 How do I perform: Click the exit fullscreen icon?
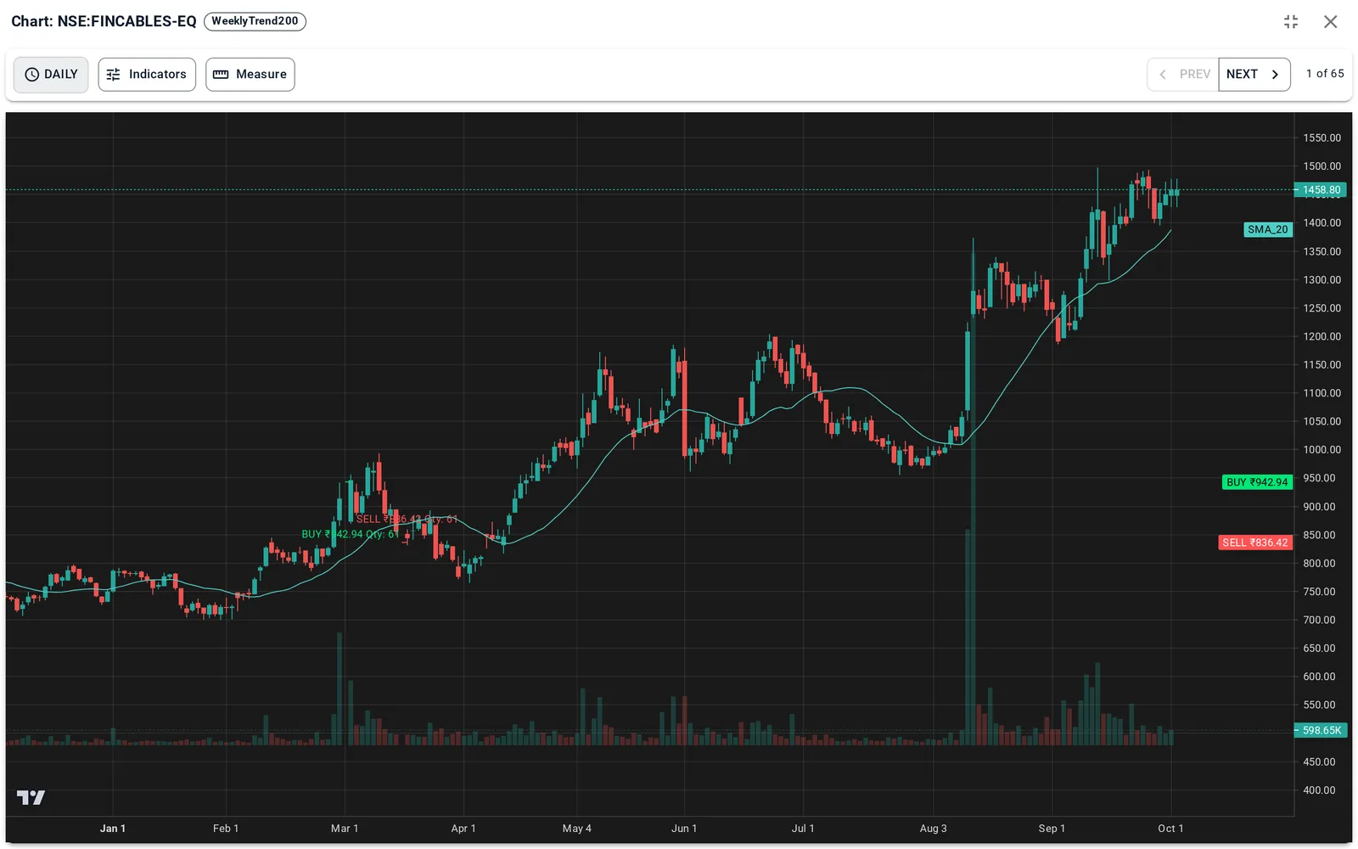(x=1291, y=22)
